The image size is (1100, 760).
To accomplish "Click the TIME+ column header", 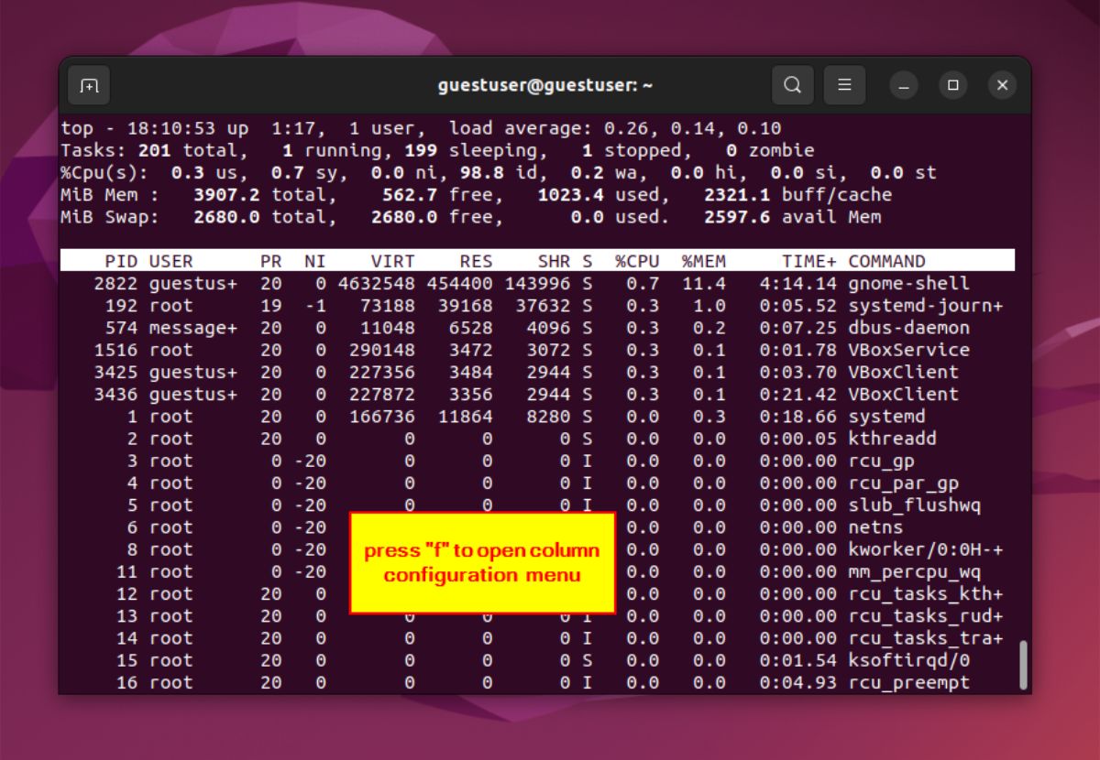I will (x=803, y=260).
